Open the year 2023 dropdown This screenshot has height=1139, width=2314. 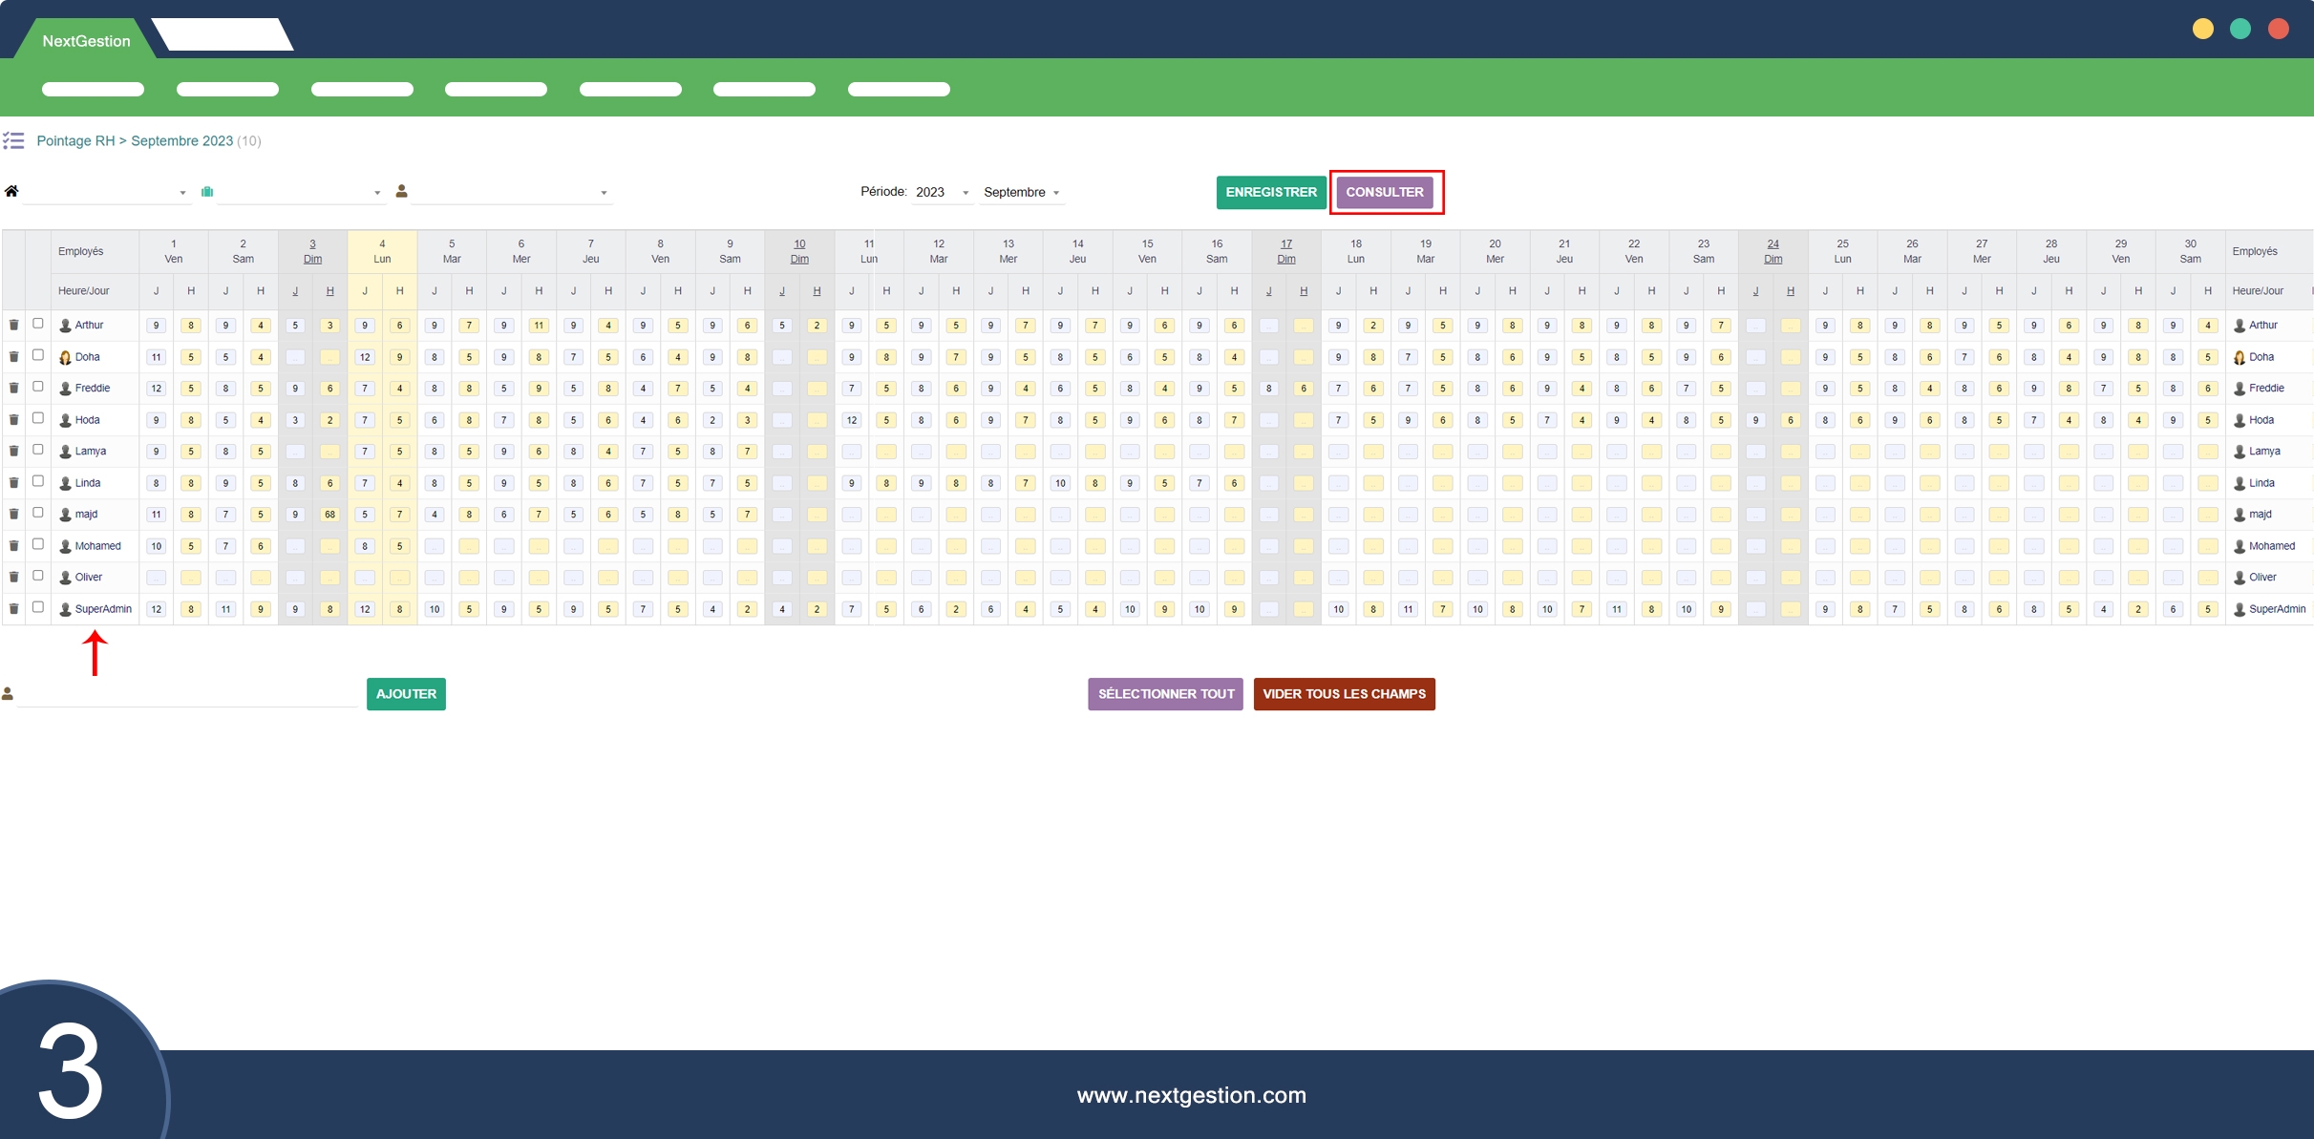pyautogui.click(x=941, y=193)
